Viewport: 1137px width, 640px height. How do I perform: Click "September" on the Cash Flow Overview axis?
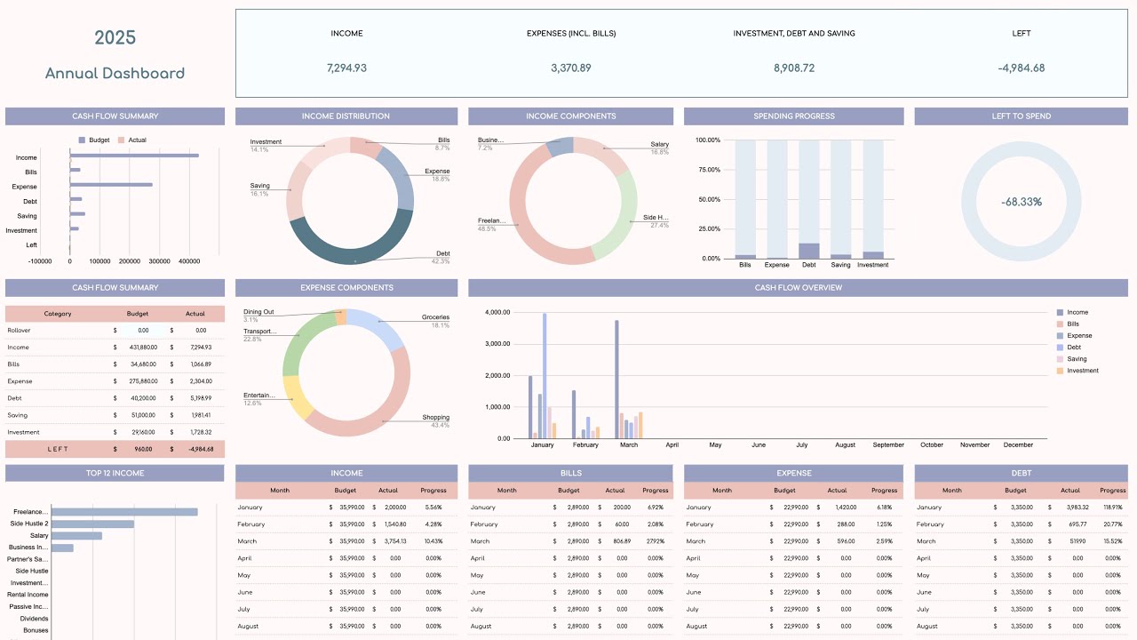tap(888, 444)
